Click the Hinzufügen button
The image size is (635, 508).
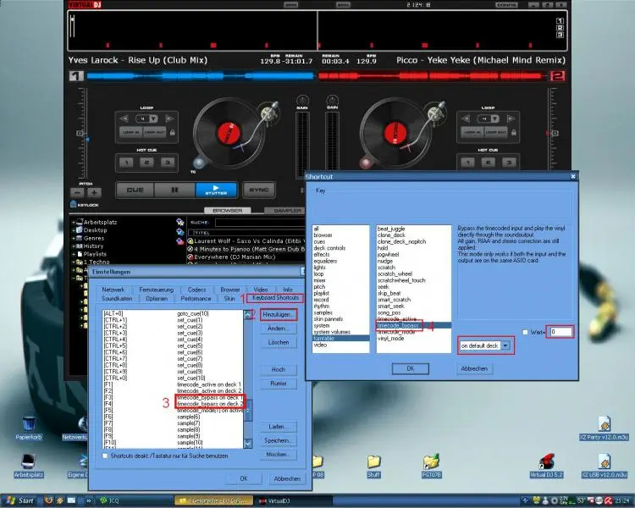[x=277, y=314]
